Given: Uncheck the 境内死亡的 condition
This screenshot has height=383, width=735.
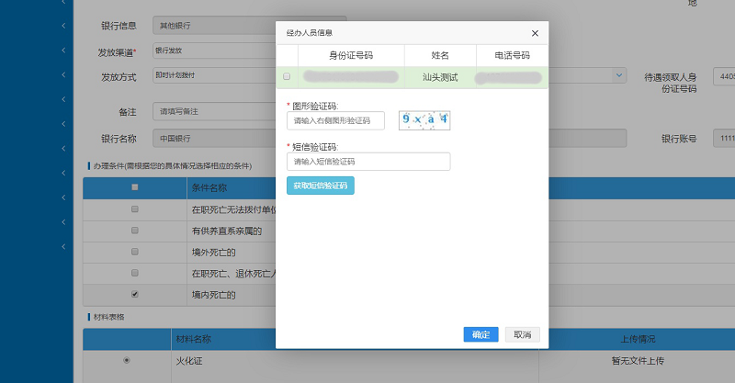Looking at the screenshot, I should coord(135,295).
